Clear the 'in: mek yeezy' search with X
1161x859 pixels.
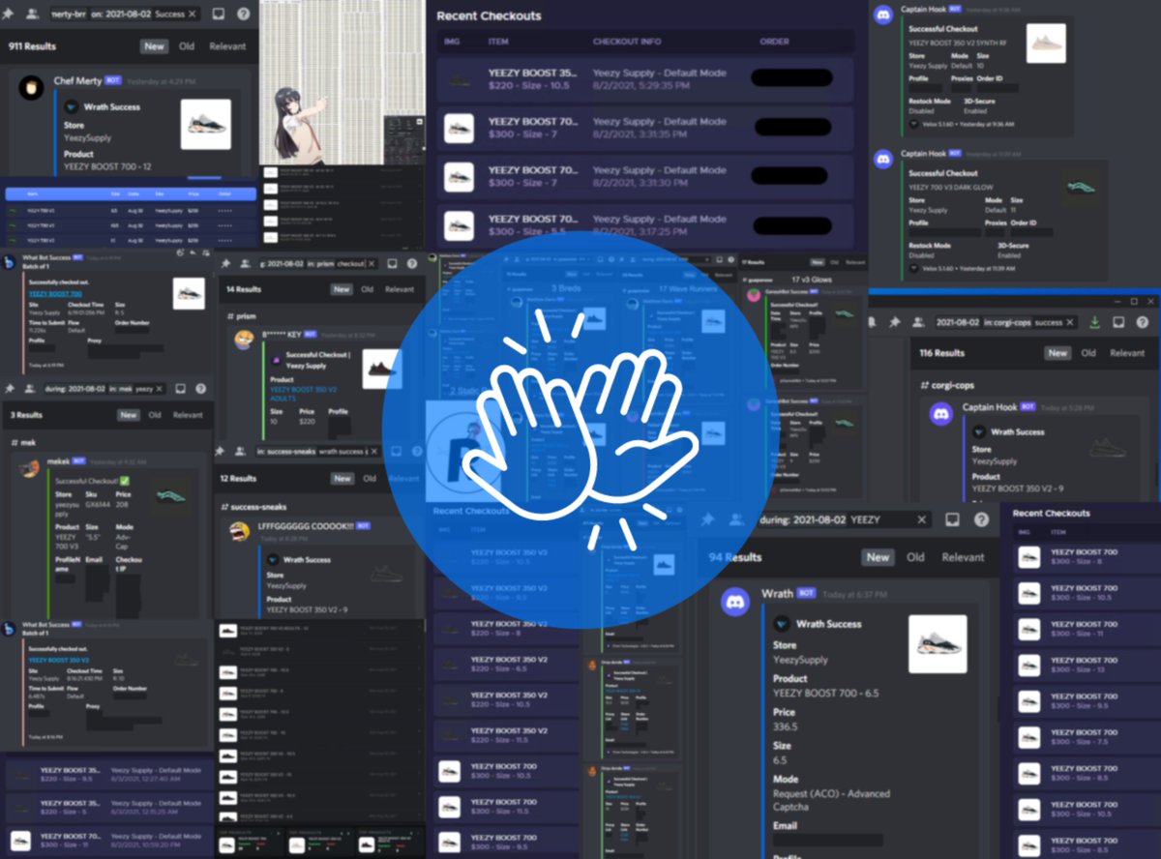[x=162, y=389]
